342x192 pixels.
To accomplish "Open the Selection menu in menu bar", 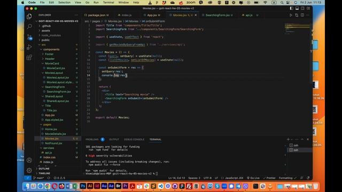I will click(64, 3).
